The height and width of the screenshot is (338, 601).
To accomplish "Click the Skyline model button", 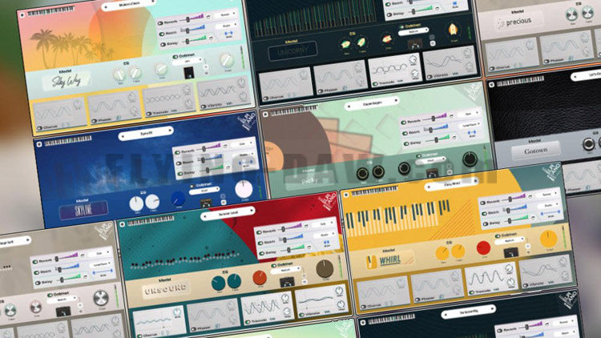I will click(83, 211).
